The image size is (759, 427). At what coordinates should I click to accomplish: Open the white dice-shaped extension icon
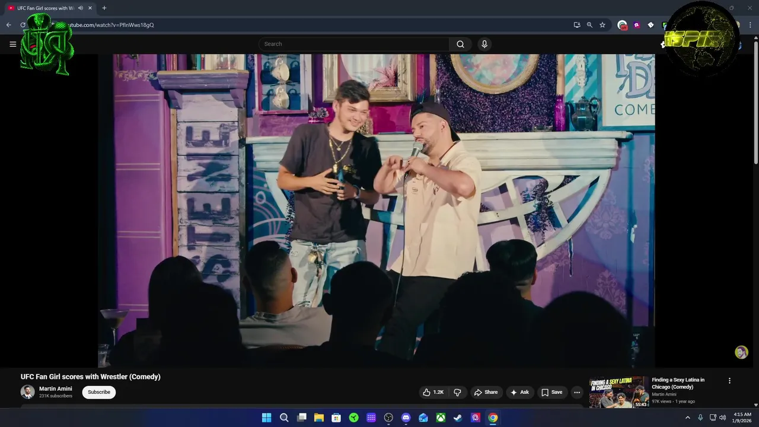tap(650, 25)
